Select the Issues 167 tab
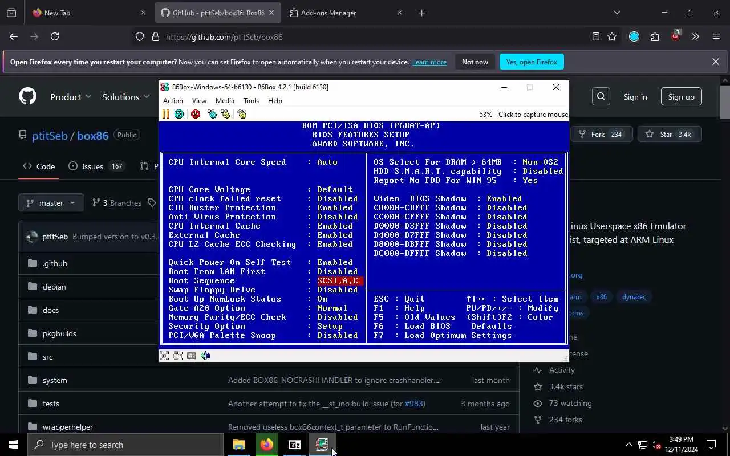The width and height of the screenshot is (730, 456). point(96,166)
